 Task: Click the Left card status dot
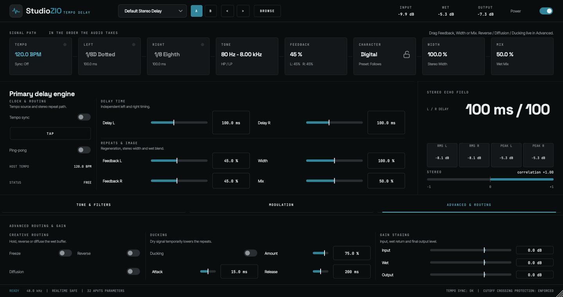(134, 45)
